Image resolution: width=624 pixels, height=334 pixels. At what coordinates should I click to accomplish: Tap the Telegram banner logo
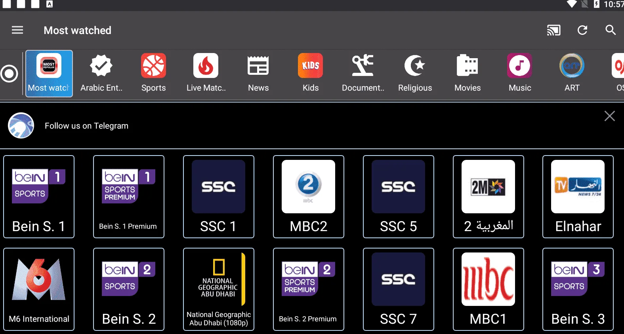coord(21,125)
